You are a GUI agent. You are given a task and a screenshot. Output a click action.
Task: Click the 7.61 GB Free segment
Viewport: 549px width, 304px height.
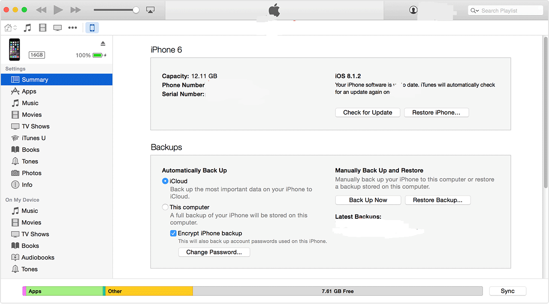click(x=338, y=291)
